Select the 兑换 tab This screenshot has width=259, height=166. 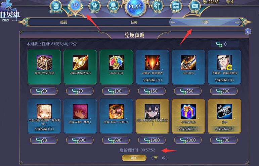point(205,22)
